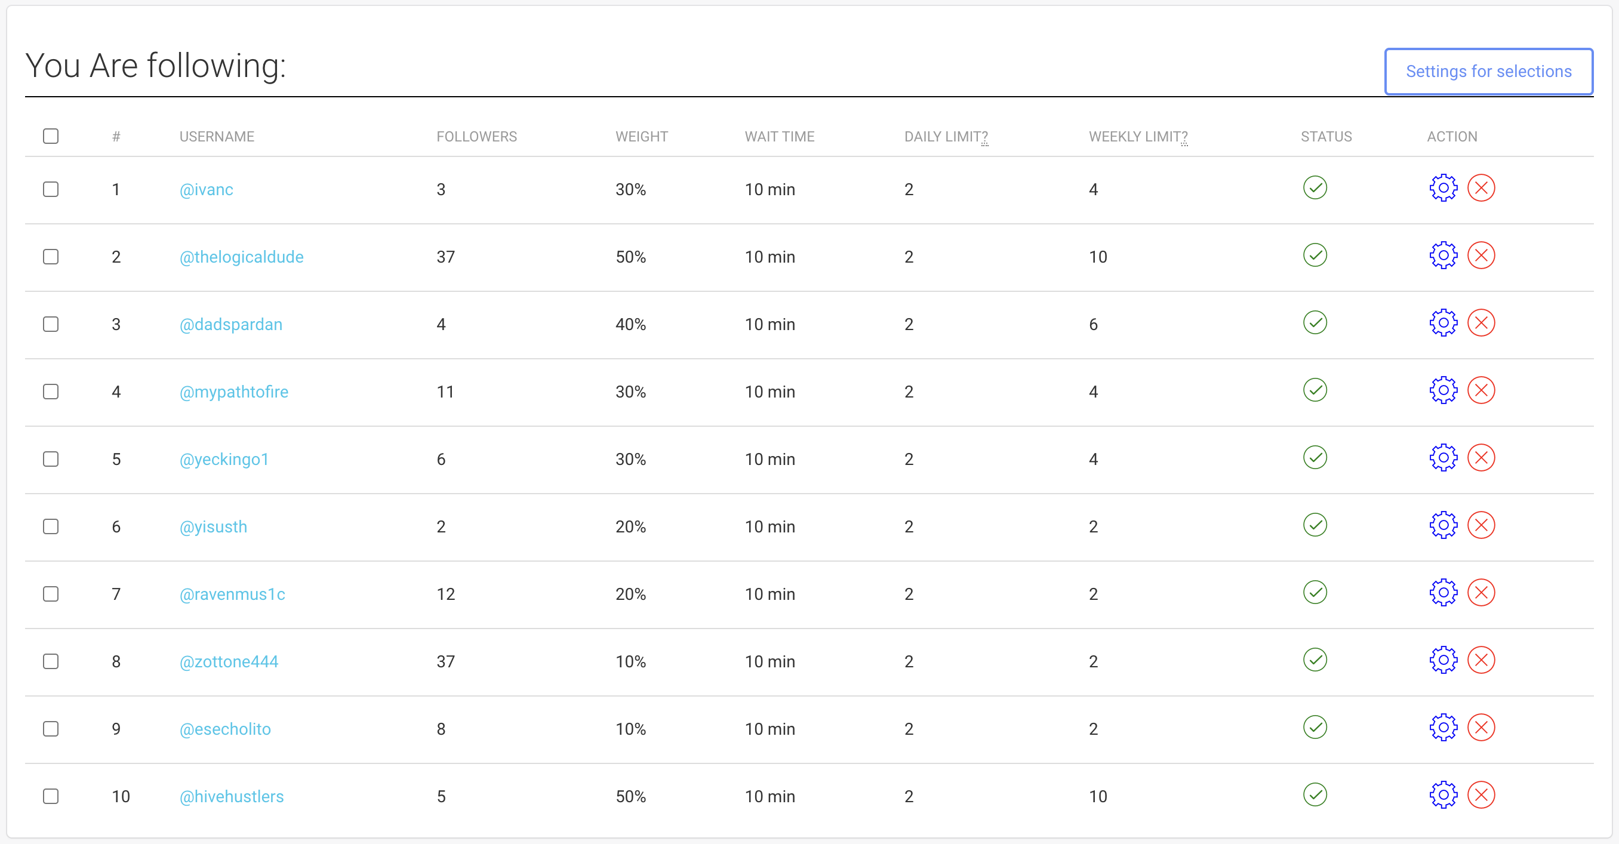
Task: Remove @zottone444 with red X icon
Action: (1481, 660)
